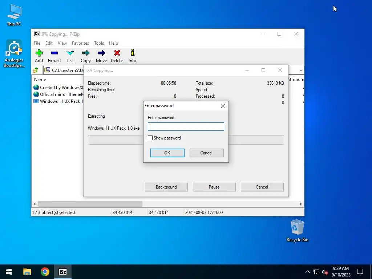Click the Background button in copying dialog
This screenshot has height=279, width=372.
pyautogui.click(x=166, y=187)
